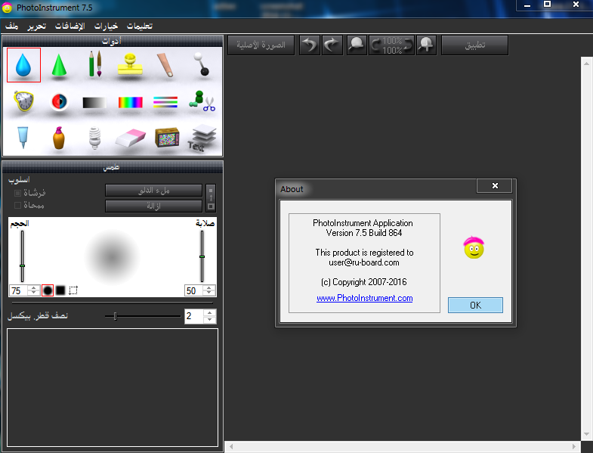Select the rainbow spectrum color tool
Screen dimensions: 593x453
click(131, 102)
